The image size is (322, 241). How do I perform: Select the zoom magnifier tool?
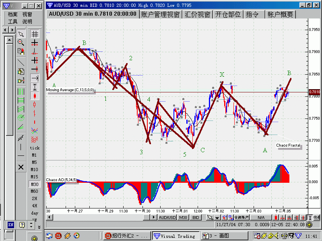[x=21, y=43]
